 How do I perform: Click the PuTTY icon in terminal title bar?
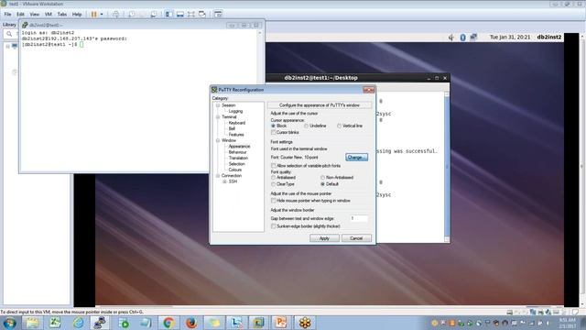[x=25, y=25]
